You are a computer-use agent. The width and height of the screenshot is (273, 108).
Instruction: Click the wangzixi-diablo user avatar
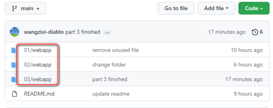pos(14,32)
